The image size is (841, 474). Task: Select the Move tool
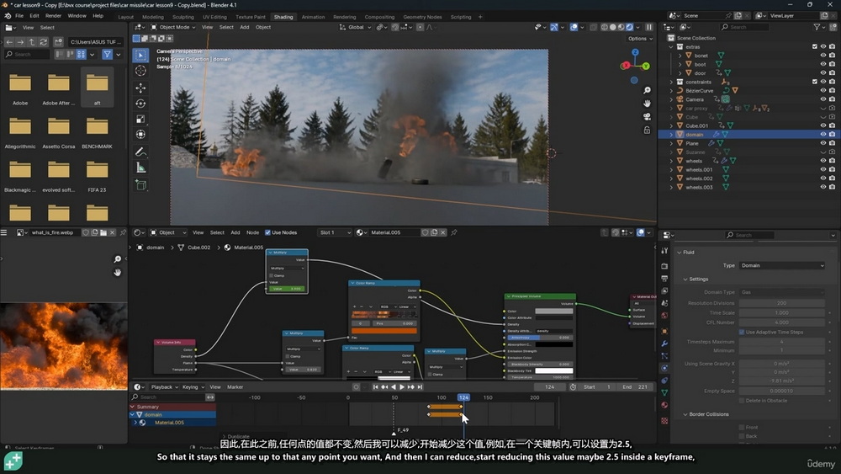140,88
